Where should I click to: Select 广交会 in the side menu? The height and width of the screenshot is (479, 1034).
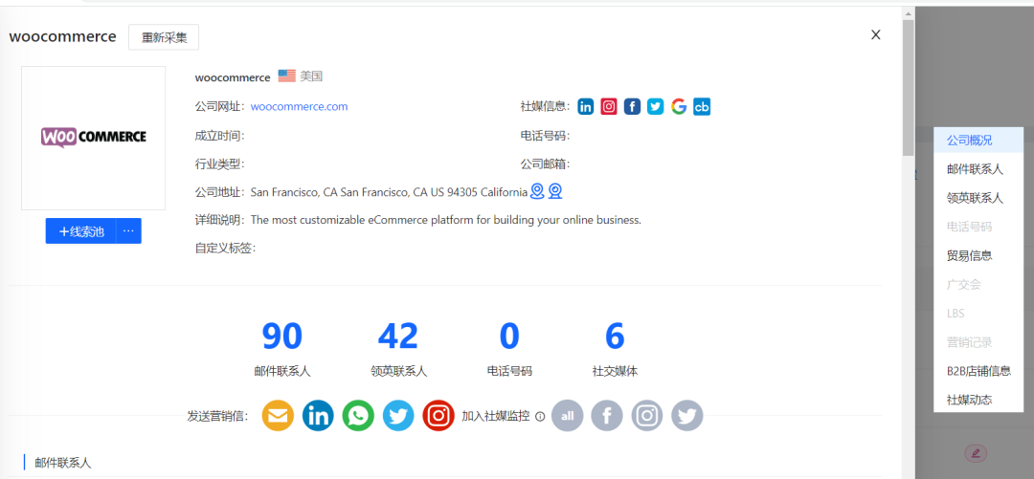tap(978, 285)
